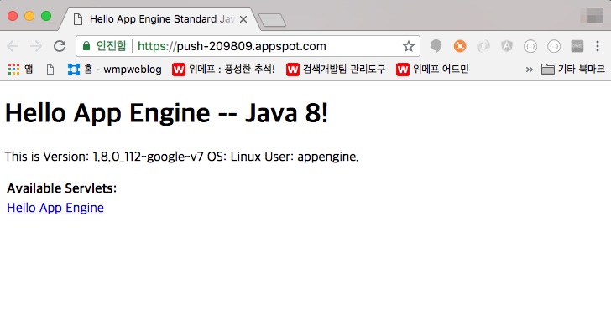Open the 앱 apps shortcut
This screenshot has width=611, height=335.
point(21,70)
